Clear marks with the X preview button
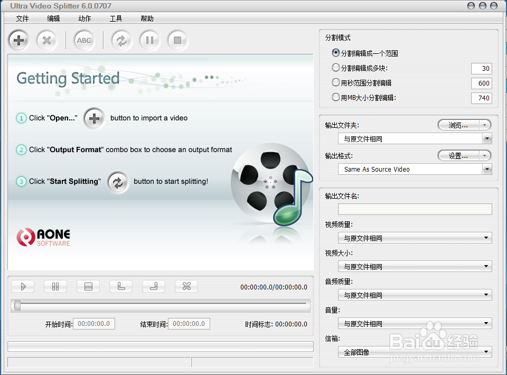Image resolution: width=507 pixels, height=375 pixels. click(x=186, y=286)
